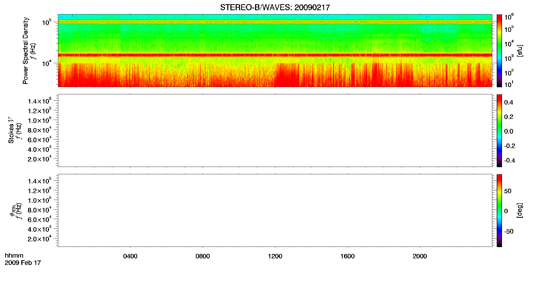Image resolution: width=550 pixels, height=283 pixels.
Task: Click the 1600 time axis label
Action: (x=347, y=256)
